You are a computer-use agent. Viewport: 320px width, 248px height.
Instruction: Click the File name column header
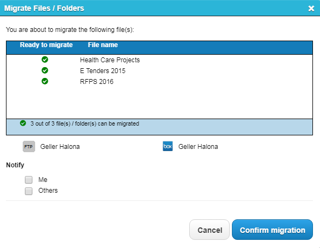coord(103,45)
